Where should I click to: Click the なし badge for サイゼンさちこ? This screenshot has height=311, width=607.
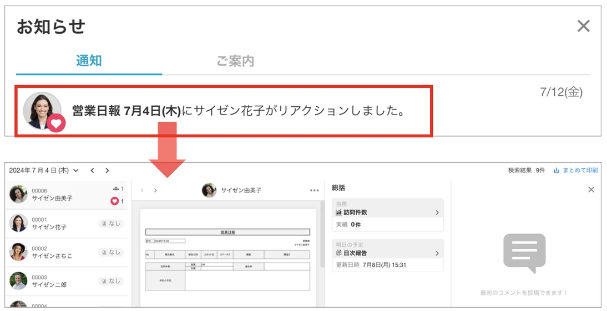(x=111, y=252)
